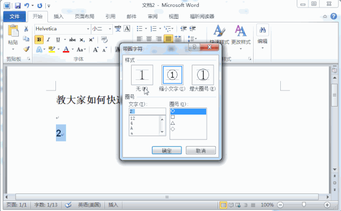Viewport: 341px width, 211px height.
Task: Expand the Paste options dropdown arrow
Action: (x=13, y=49)
